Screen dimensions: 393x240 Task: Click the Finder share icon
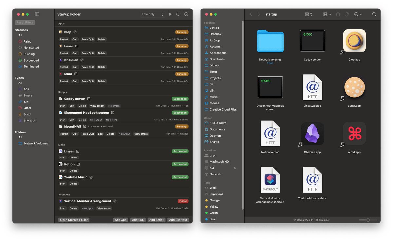point(338,14)
